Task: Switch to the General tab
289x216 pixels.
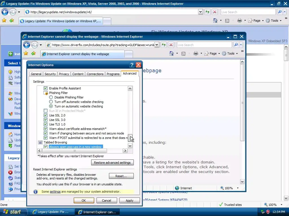Action: tap(36, 74)
